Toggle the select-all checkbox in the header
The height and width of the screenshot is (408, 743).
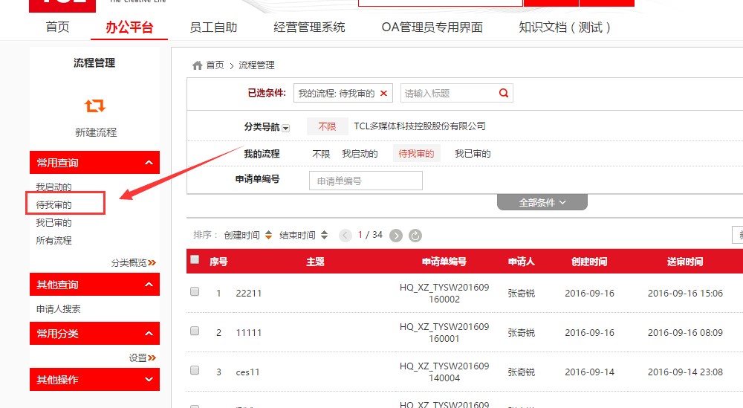pyautogui.click(x=195, y=259)
